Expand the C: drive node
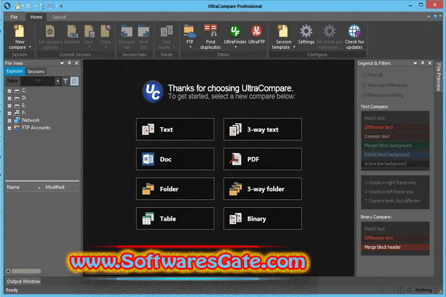 click(x=9, y=91)
